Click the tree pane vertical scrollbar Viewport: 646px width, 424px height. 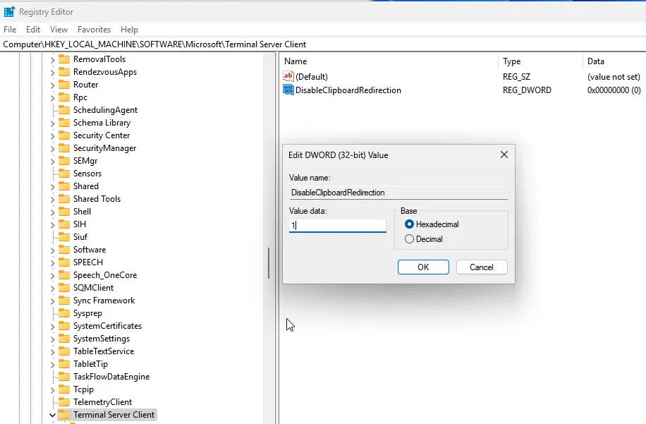[268, 262]
